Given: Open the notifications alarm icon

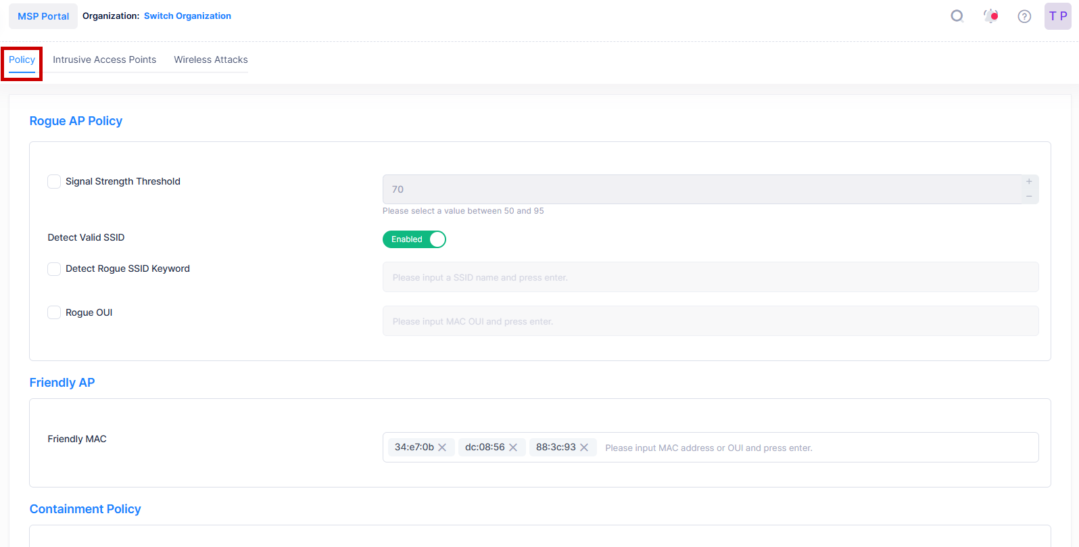Looking at the screenshot, I should 991,16.
